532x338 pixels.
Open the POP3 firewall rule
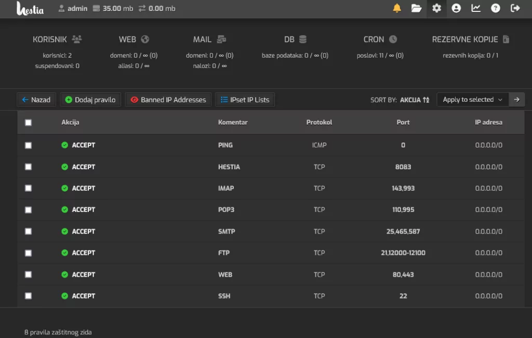pos(271,210)
